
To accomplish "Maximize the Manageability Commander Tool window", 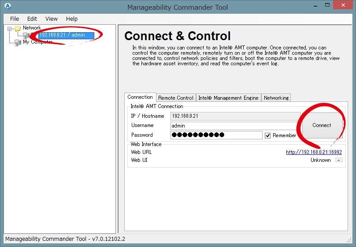I will (x=327, y=5).
